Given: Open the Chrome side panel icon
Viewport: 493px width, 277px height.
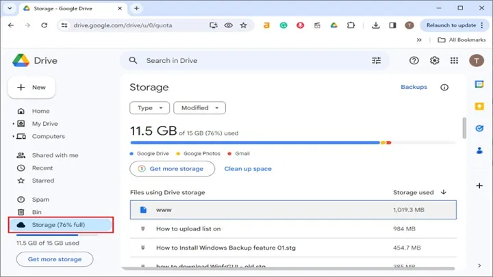Looking at the screenshot, I should (392, 25).
